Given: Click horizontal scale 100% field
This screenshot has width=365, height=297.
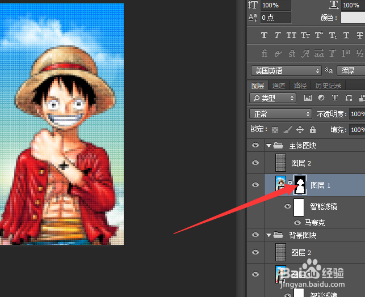Looking at the screenshot, I should [353, 5].
